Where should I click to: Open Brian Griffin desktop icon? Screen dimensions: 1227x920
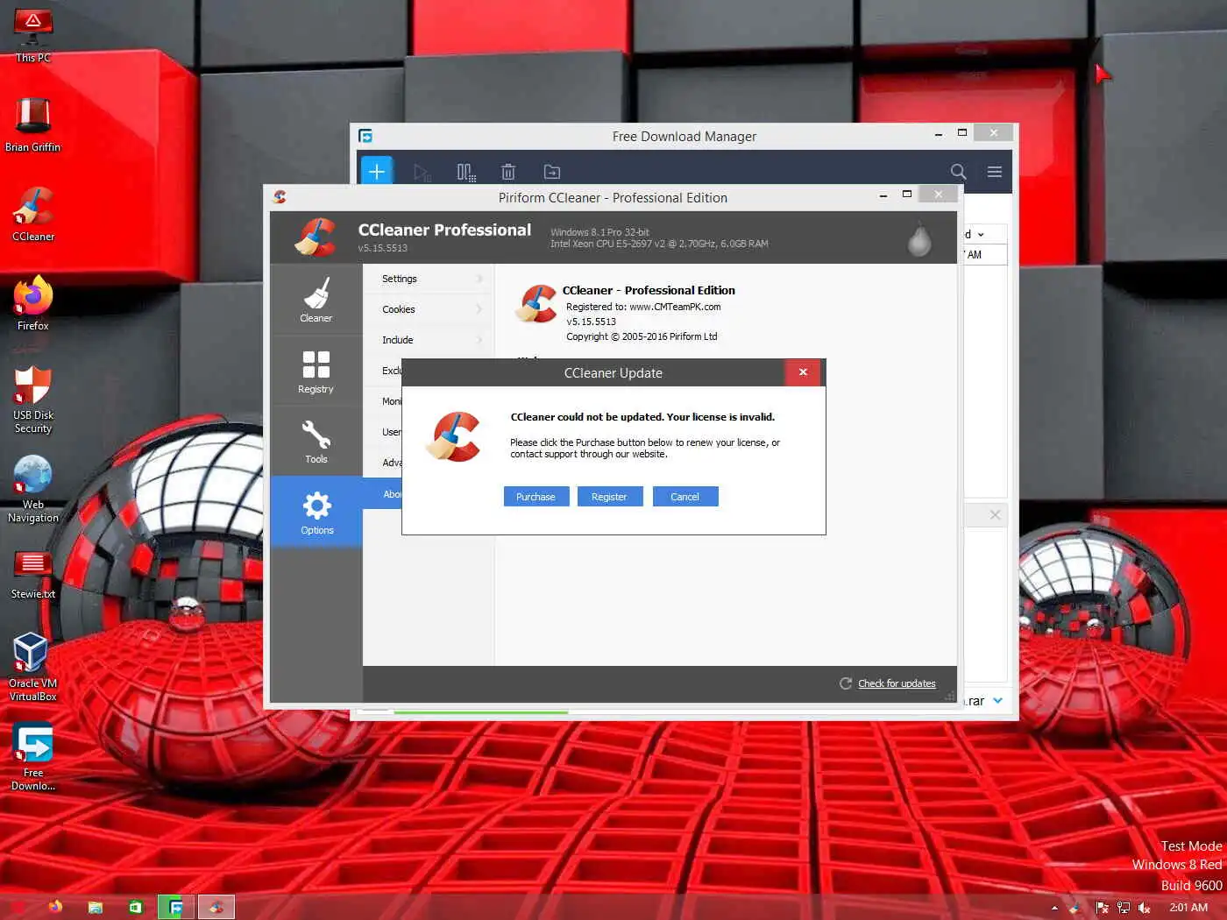click(33, 124)
